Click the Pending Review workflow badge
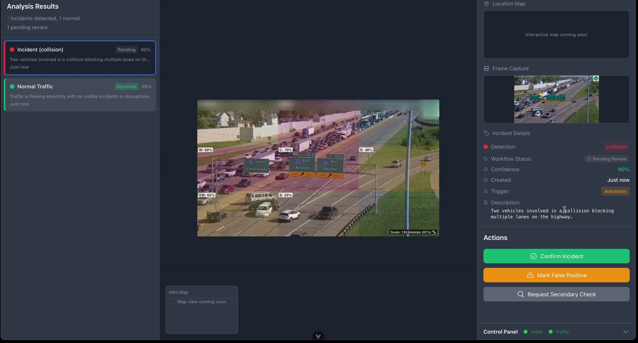Viewport: 638px width, 343px height. (607, 159)
